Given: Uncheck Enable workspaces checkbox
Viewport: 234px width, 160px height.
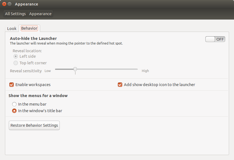Looking at the screenshot, I should [12, 85].
